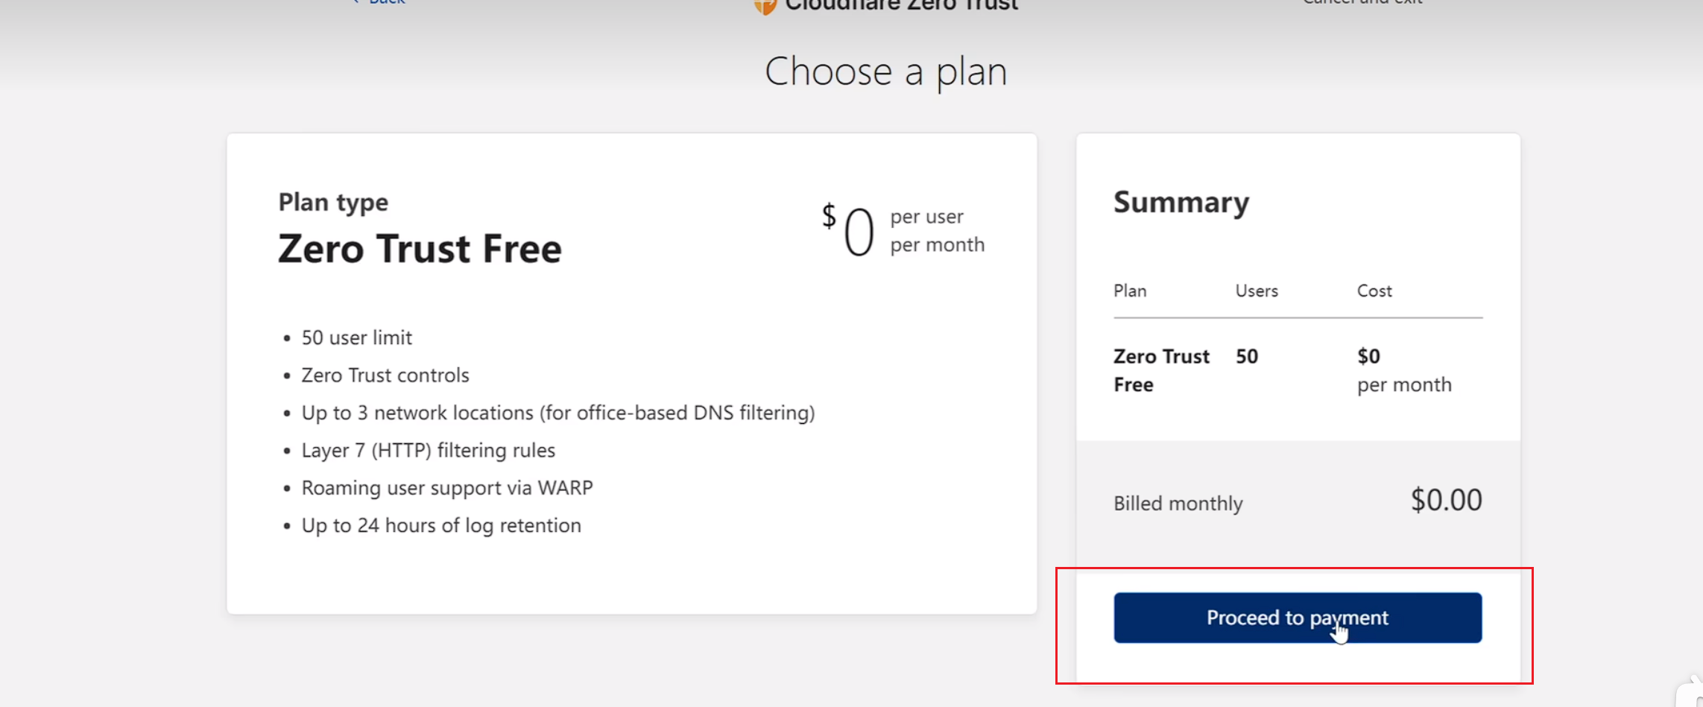The image size is (1703, 707).
Task: Click the Layer 7 filtering rules bullet
Action: pyautogui.click(x=428, y=450)
